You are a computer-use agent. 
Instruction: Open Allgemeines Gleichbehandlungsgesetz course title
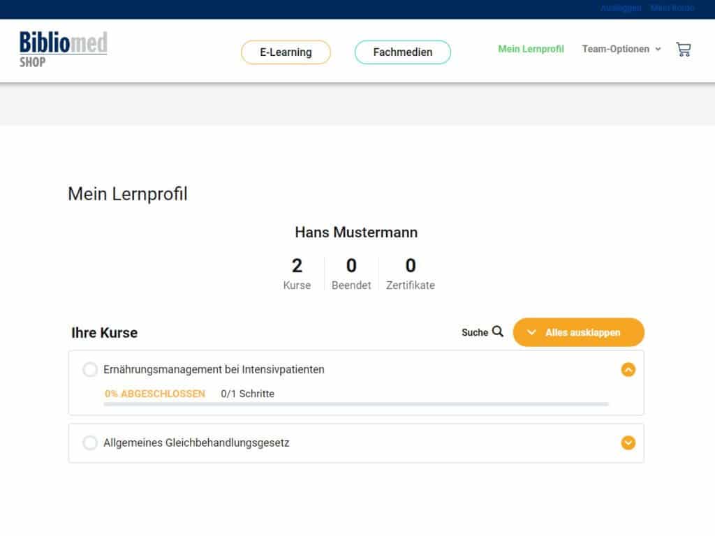tap(196, 442)
